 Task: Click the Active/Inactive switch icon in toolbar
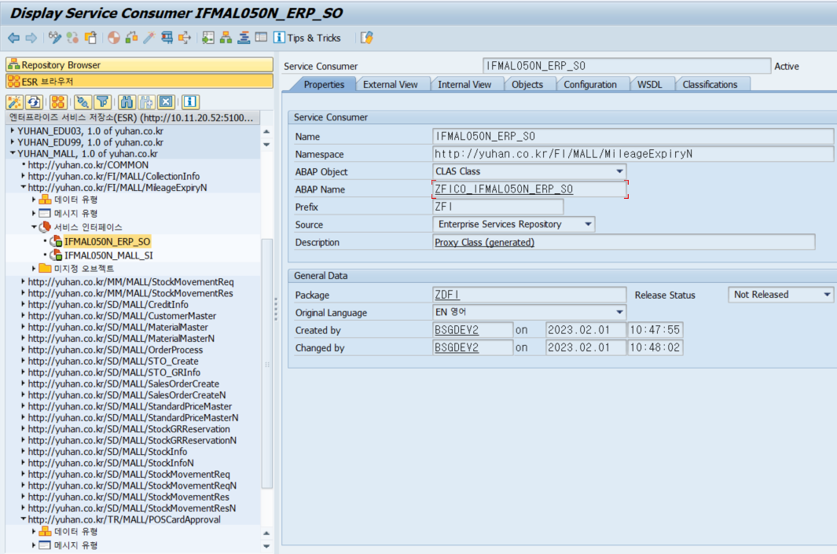pyautogui.click(x=72, y=38)
